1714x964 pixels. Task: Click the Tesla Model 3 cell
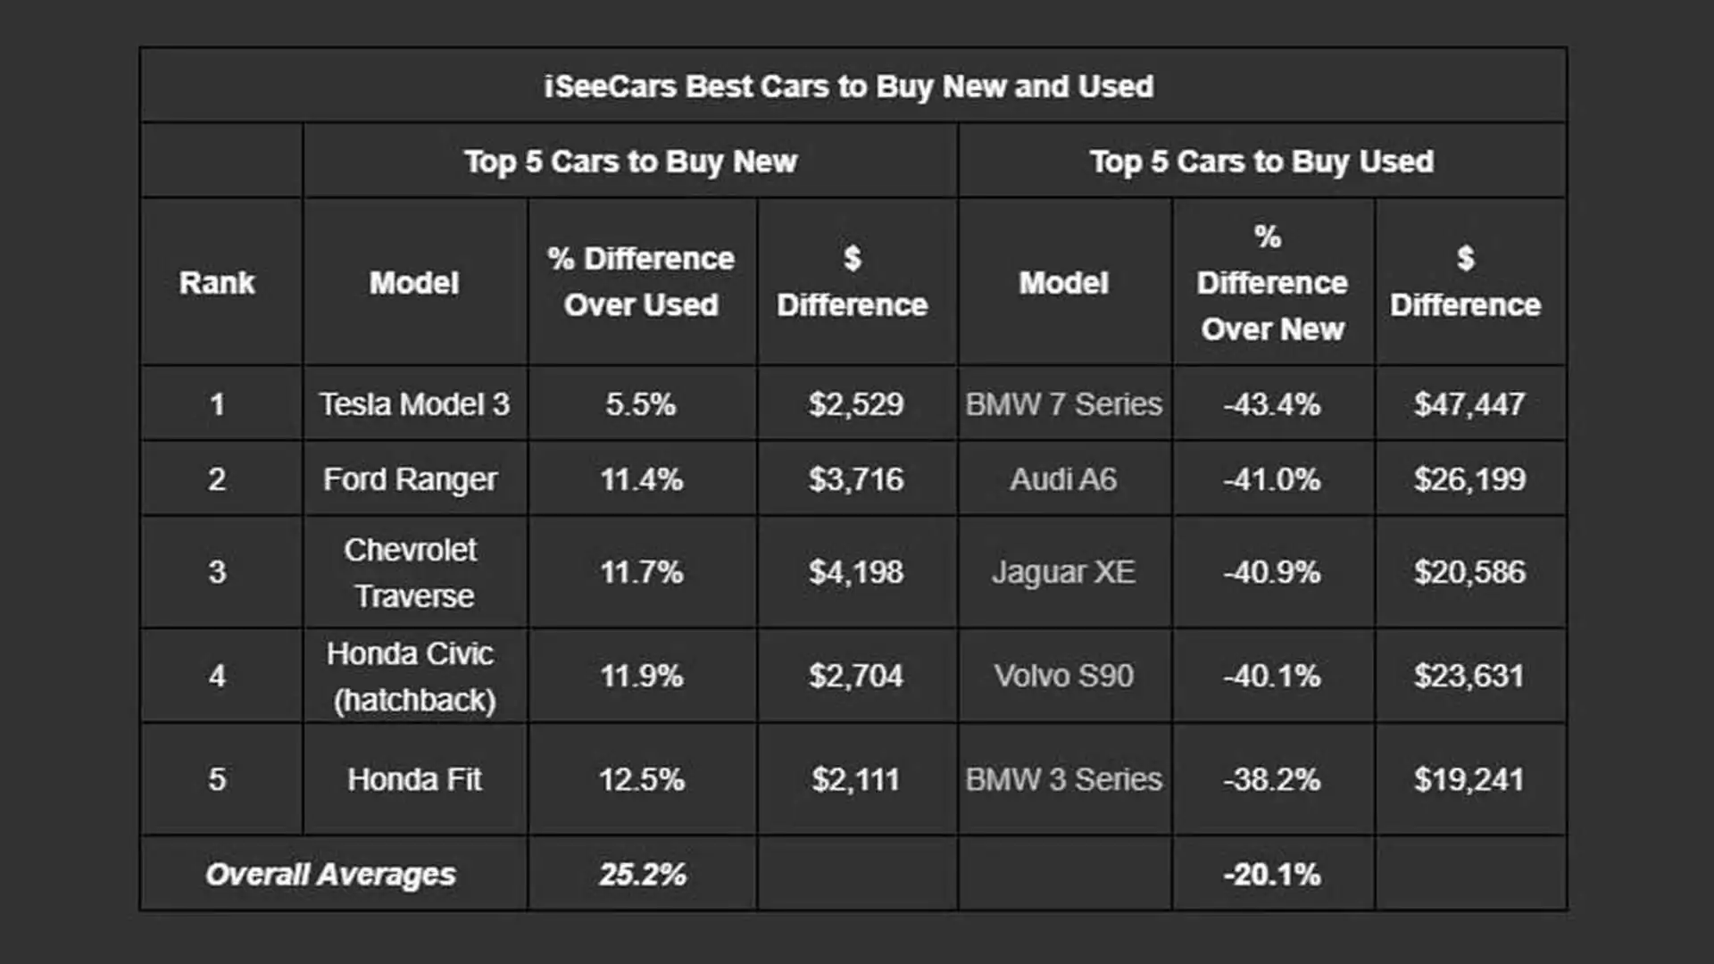click(415, 404)
